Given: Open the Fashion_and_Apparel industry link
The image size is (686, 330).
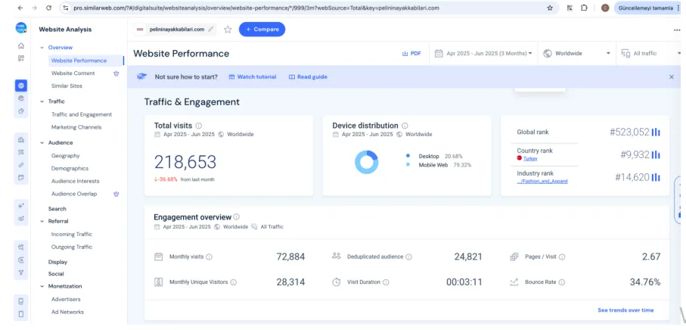Looking at the screenshot, I should (542, 181).
